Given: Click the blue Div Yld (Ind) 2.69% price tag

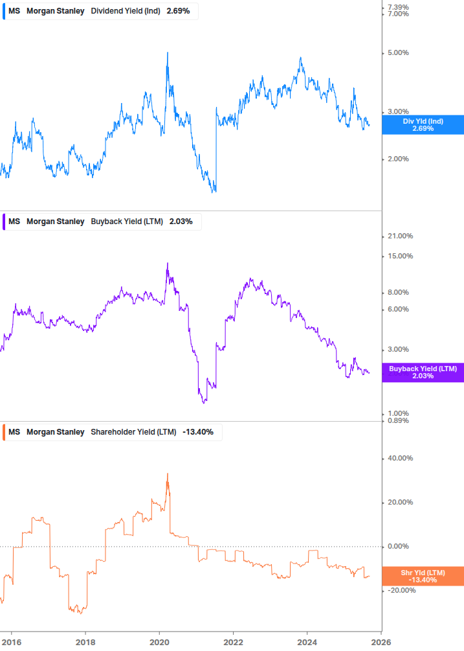Looking at the screenshot, I should [423, 125].
